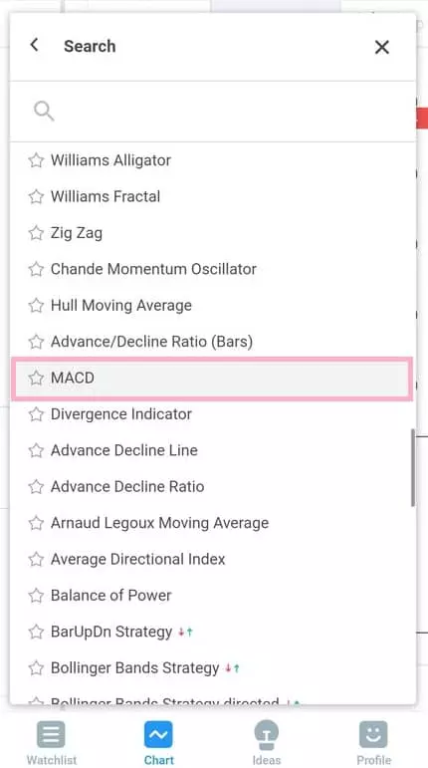
Task: Open the Watchlist tab icon
Action: (x=51, y=735)
